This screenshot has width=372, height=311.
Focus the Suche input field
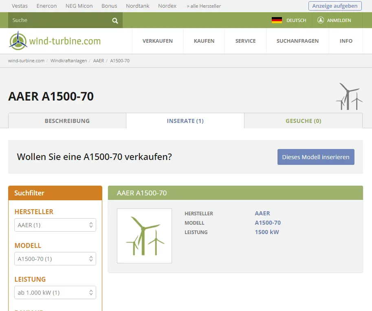[x=59, y=20]
